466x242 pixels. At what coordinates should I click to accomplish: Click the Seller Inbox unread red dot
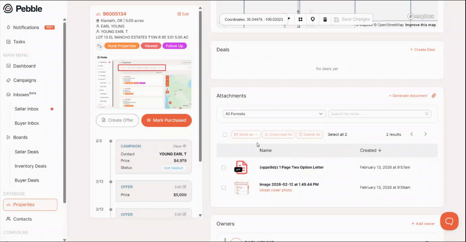tap(52, 109)
